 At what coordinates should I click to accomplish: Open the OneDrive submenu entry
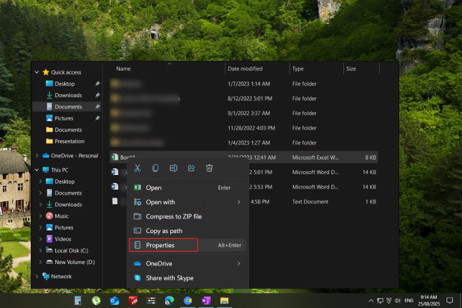[x=187, y=264]
